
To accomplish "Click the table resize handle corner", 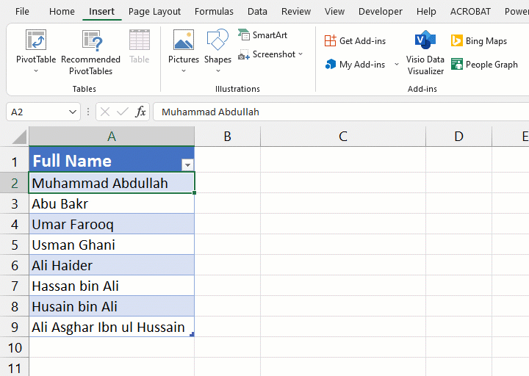I will (192, 334).
